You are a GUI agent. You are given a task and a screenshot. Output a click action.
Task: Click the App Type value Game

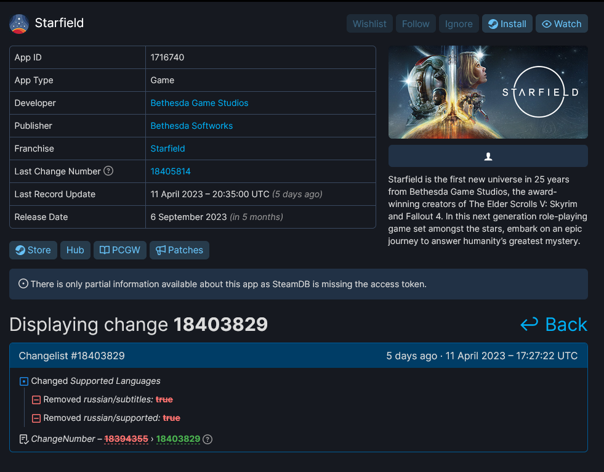(x=162, y=80)
